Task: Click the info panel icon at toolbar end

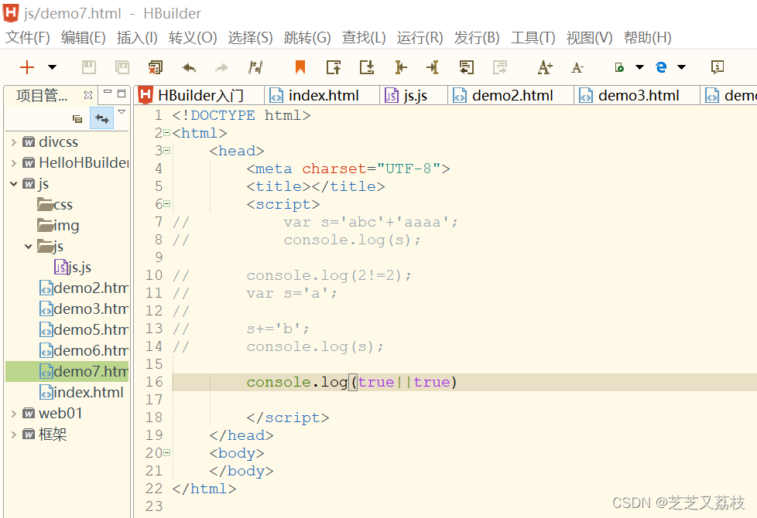Action: (x=718, y=67)
